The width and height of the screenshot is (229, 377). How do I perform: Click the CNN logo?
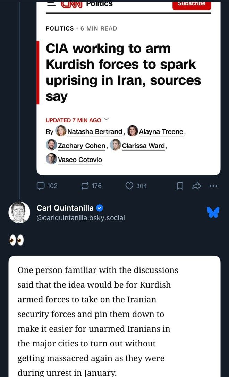(71, 4)
